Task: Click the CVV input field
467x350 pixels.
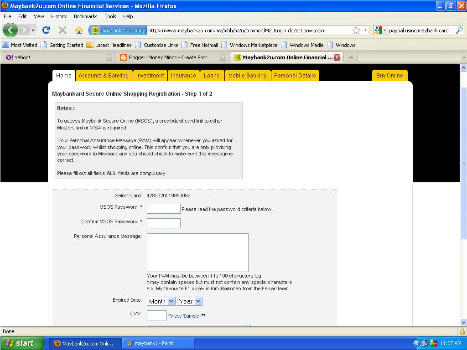Action: pos(157,315)
